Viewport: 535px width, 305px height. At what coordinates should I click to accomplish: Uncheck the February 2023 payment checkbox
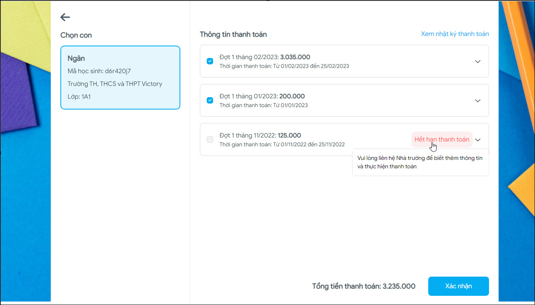(210, 61)
